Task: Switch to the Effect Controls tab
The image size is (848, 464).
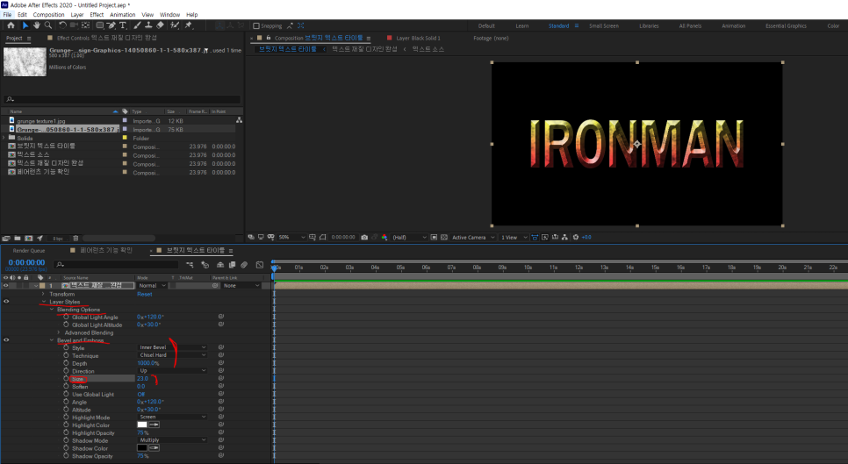Action: tap(107, 38)
